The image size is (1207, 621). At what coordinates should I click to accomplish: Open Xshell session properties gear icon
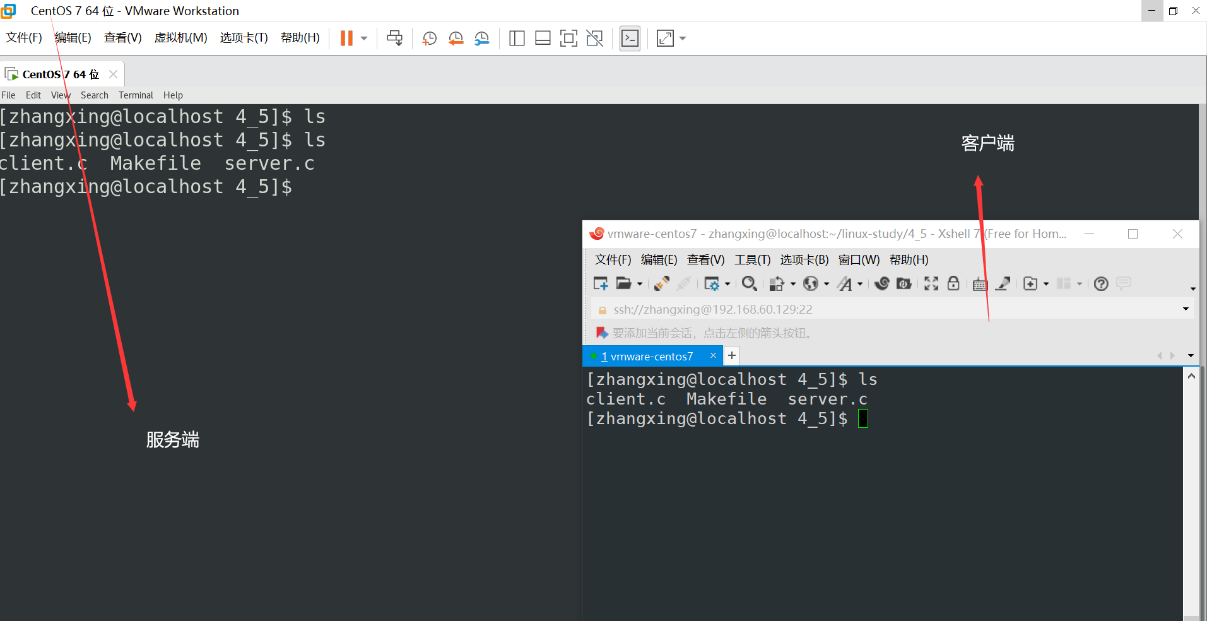pyautogui.click(x=712, y=284)
